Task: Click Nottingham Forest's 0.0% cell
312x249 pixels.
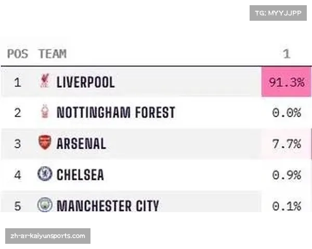Action: click(287, 113)
